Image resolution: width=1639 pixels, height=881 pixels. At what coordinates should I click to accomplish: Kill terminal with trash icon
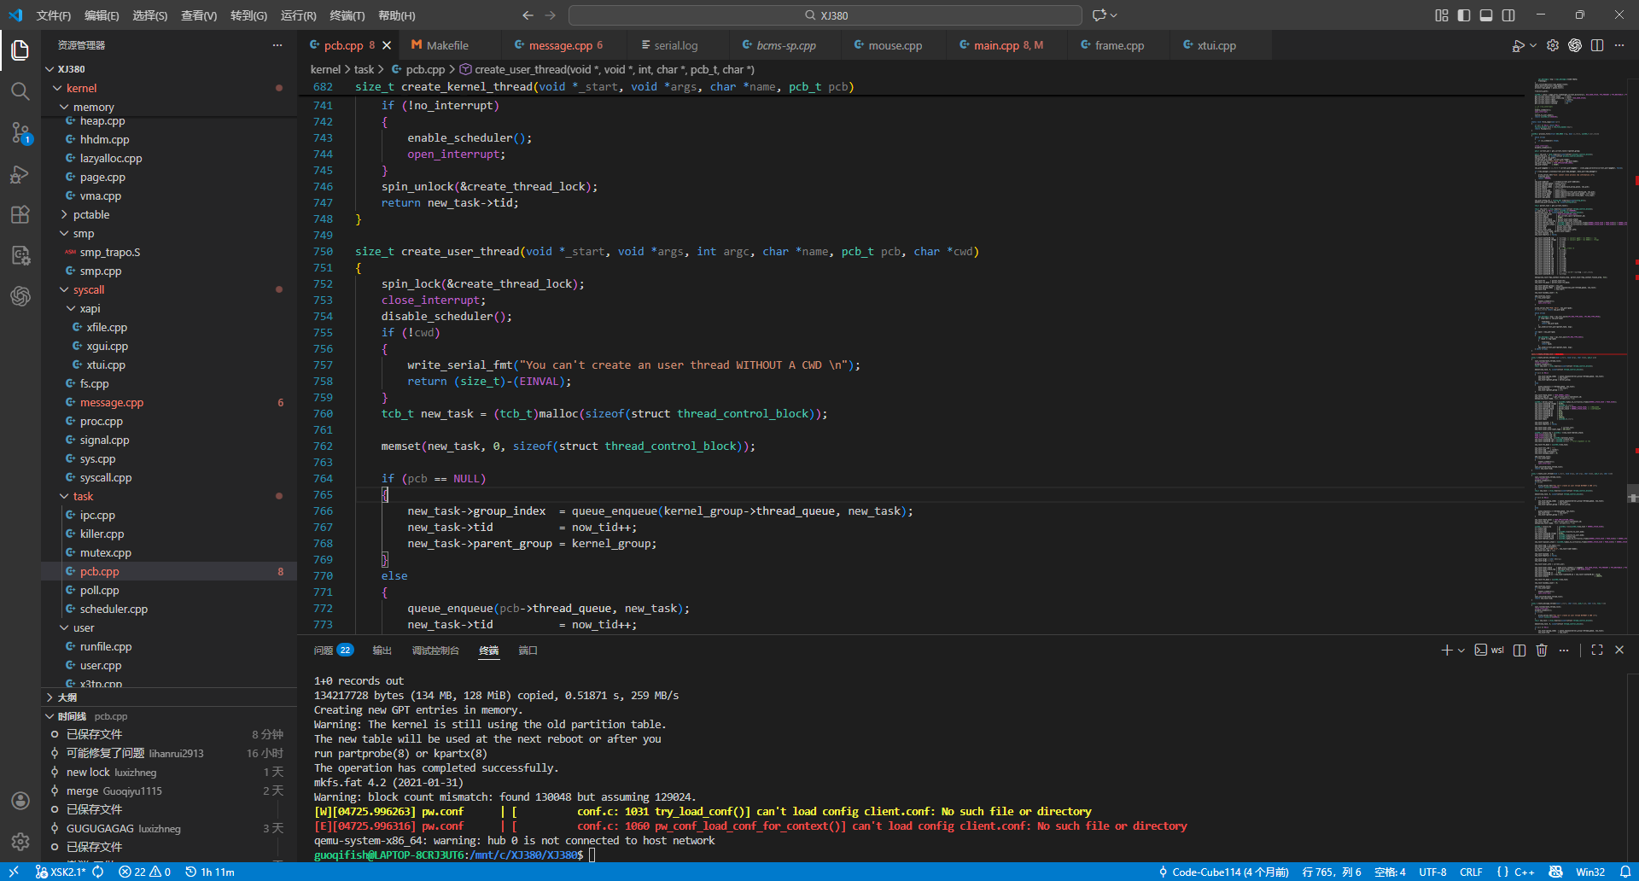coord(1542,651)
